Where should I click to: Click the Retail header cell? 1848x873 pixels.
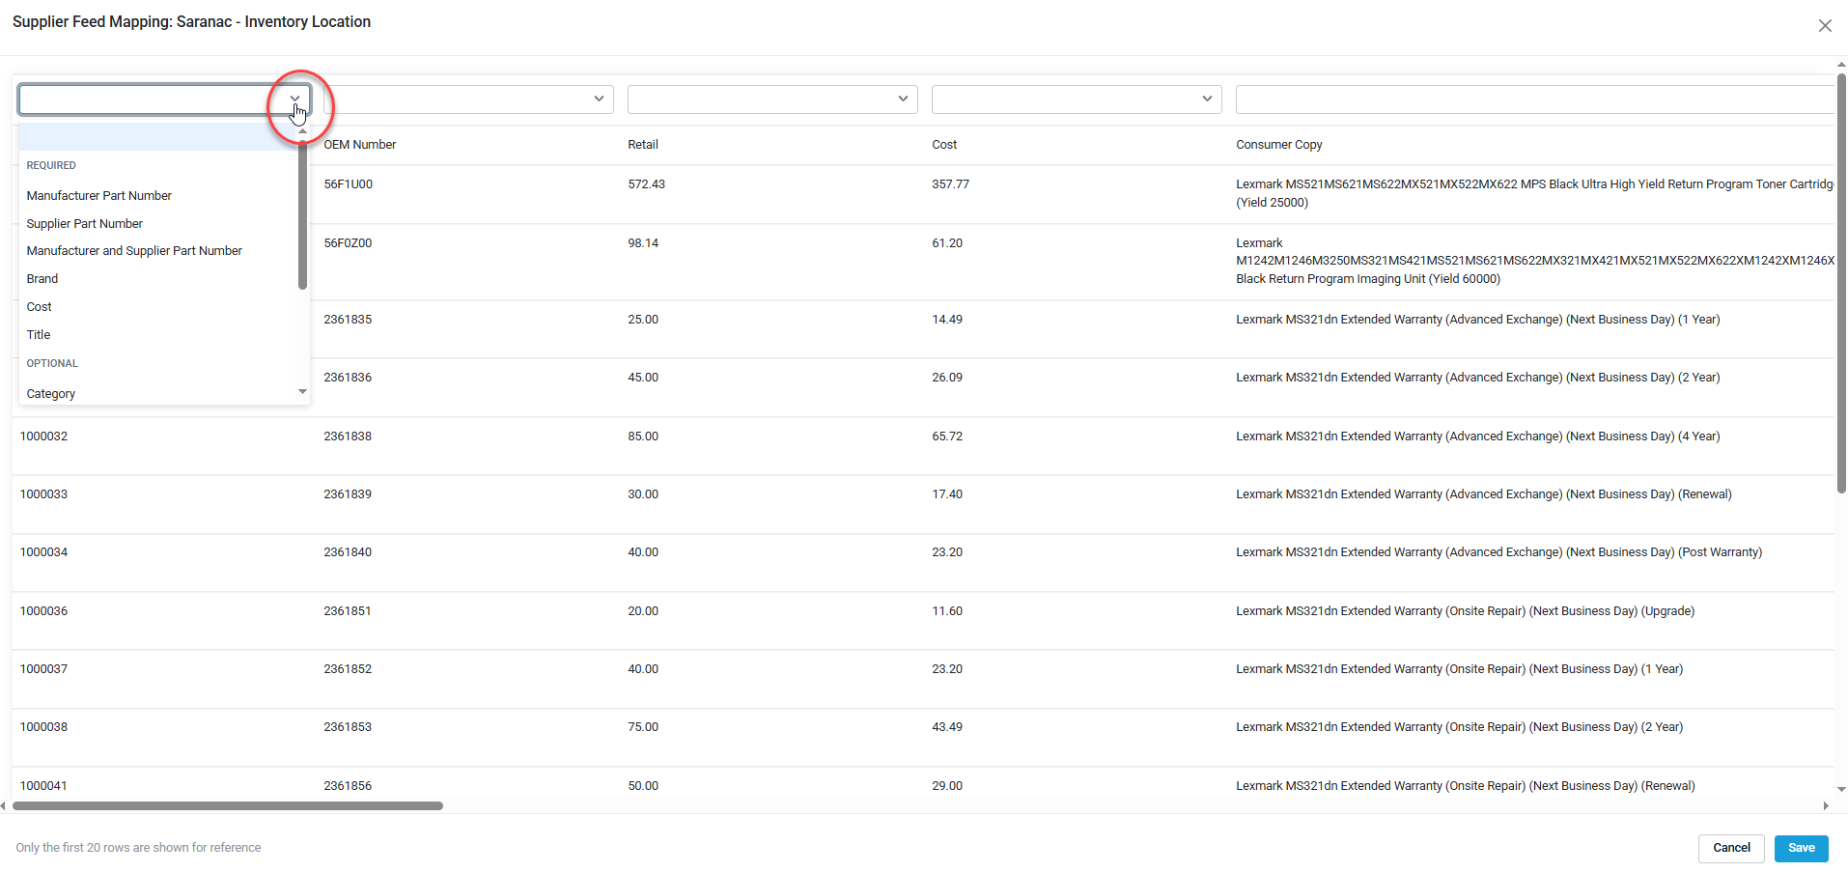(x=643, y=145)
